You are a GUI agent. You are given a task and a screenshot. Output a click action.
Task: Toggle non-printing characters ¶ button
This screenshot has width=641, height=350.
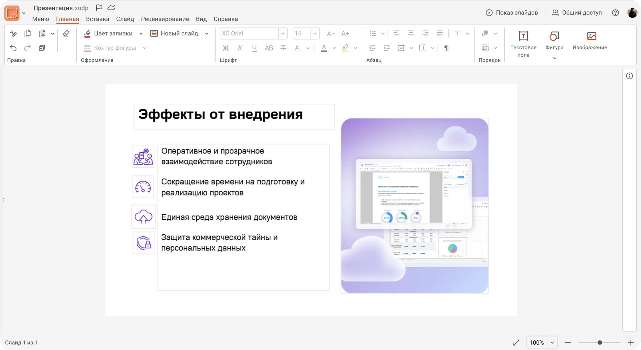[446, 48]
